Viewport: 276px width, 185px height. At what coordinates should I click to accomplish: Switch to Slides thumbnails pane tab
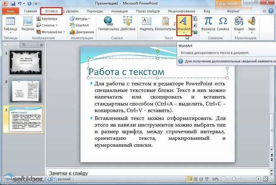[x=6, y=45]
